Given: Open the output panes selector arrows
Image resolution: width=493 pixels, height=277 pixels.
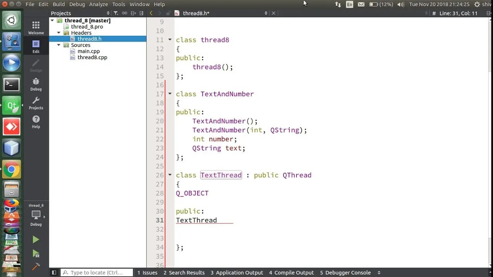Looking at the screenshot, I should (379, 272).
